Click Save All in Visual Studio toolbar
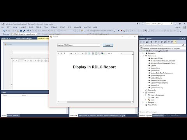Screen dimensions: 187x140 (24, 31)
